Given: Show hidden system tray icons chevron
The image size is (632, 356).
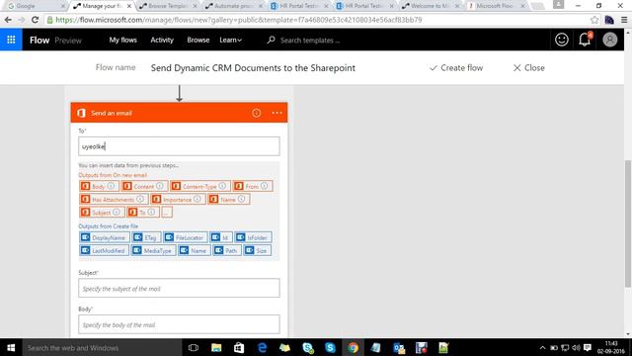Looking at the screenshot, I should coord(542,347).
